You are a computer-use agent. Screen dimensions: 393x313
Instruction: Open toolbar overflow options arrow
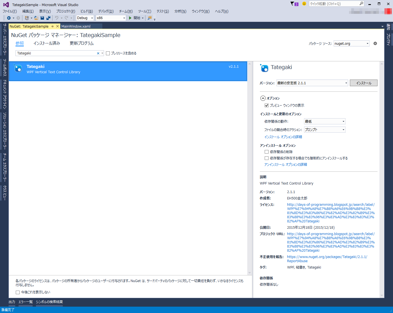point(155,19)
